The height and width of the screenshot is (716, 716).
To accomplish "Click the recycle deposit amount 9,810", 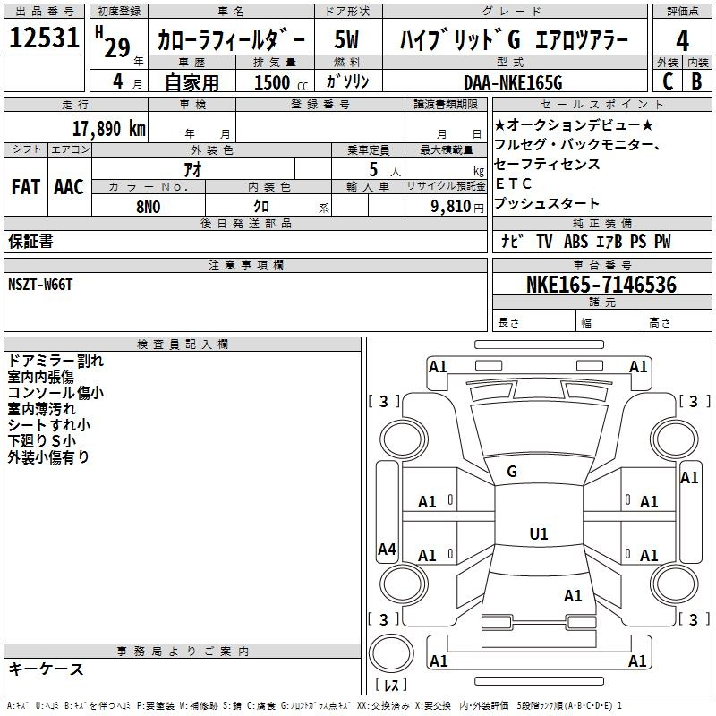I will [x=450, y=207].
